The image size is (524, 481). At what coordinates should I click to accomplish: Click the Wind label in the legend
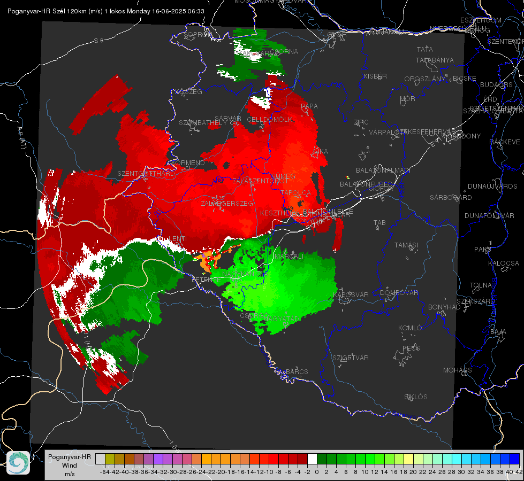pos(70,465)
